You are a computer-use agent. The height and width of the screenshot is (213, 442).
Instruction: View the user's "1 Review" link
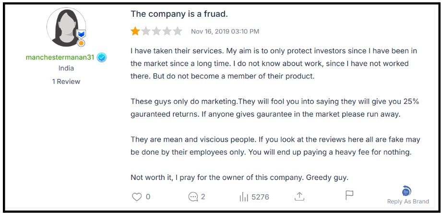click(66, 81)
